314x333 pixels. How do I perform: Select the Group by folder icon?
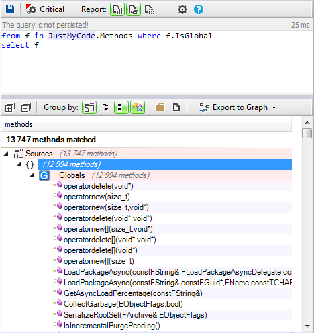point(160,107)
